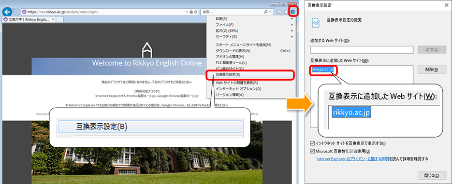Click the Home icon in browser toolbar
Image resolution: width=452 pixels, height=184 pixels.
pyautogui.click(x=279, y=12)
